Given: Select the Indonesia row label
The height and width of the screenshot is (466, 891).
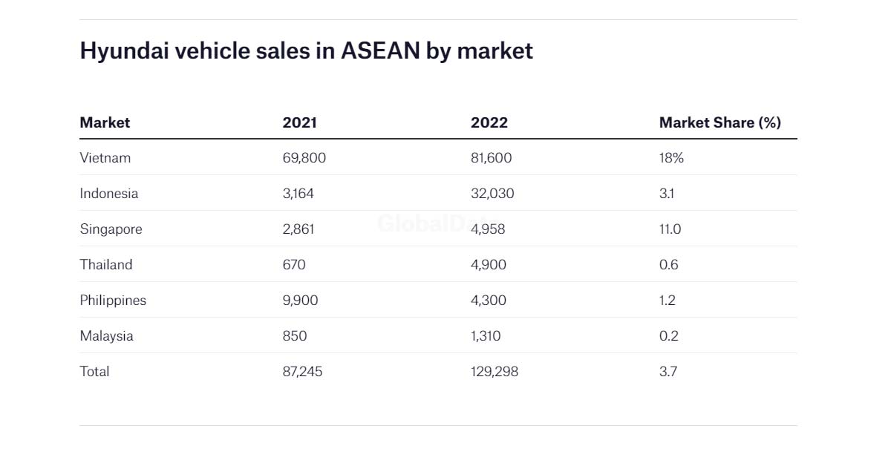Looking at the screenshot, I should coord(109,194).
